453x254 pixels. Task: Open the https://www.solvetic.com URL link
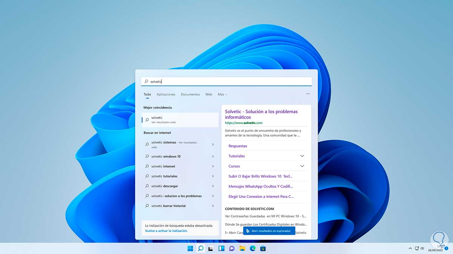(243, 123)
